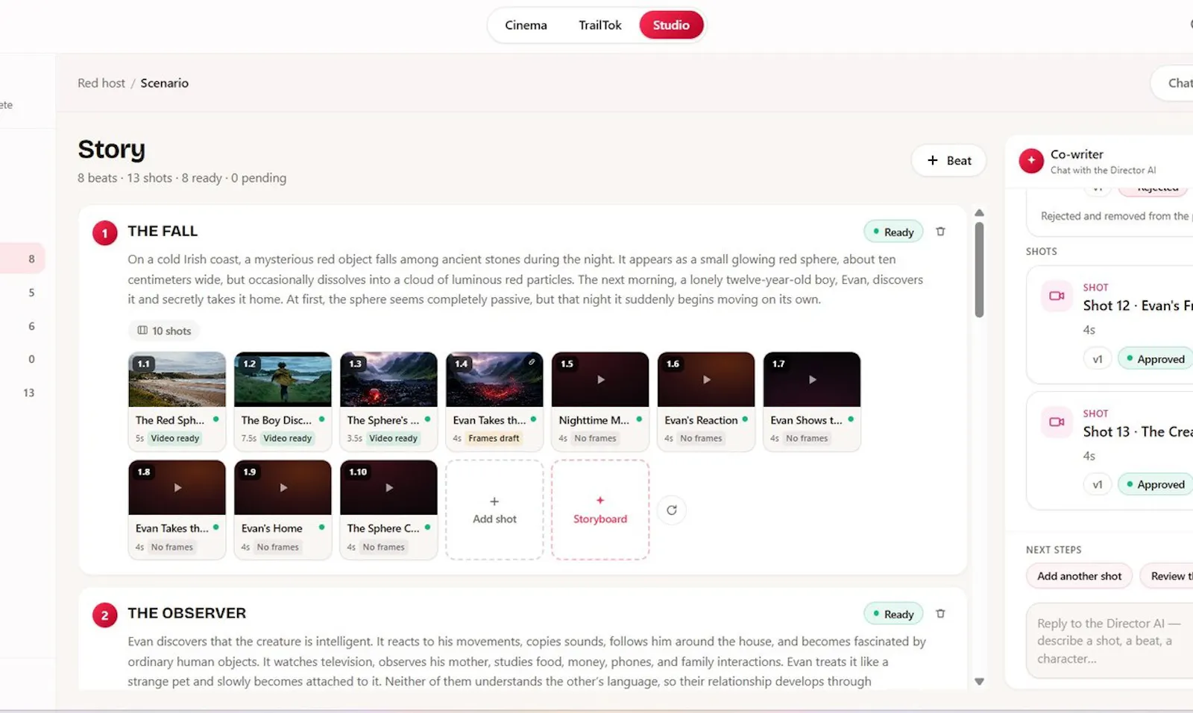
Task: Click the red beat number 1 badge
Action: pyautogui.click(x=104, y=233)
